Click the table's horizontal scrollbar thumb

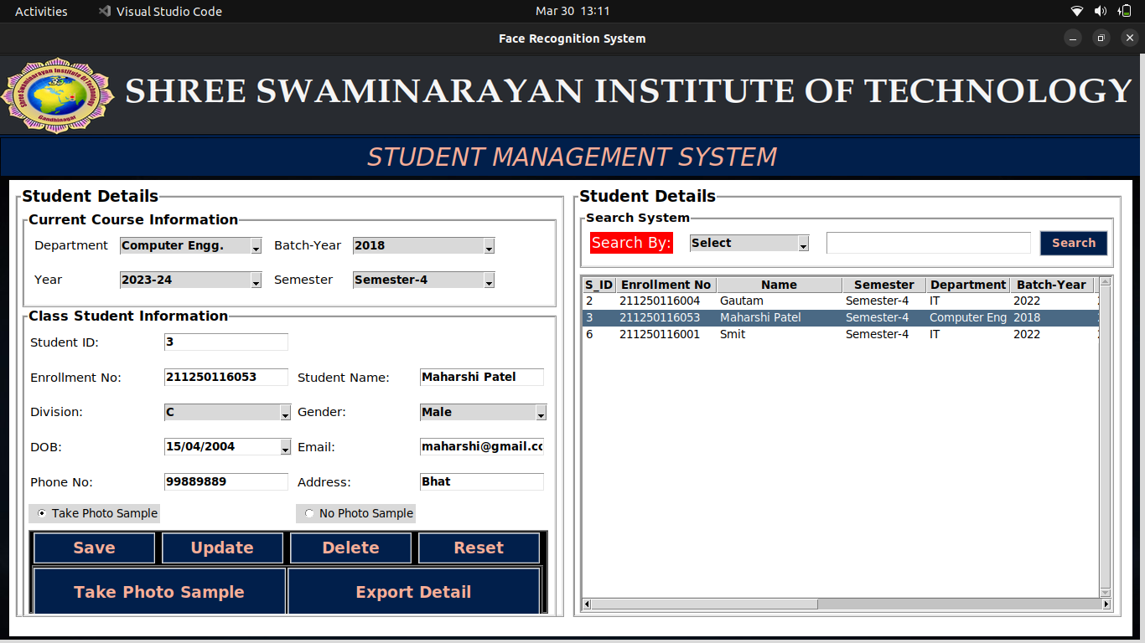coord(704,604)
